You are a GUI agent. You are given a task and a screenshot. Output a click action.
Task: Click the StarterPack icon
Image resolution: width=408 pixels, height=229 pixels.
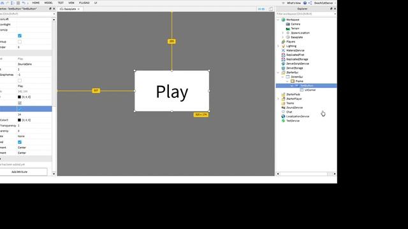tap(283, 95)
